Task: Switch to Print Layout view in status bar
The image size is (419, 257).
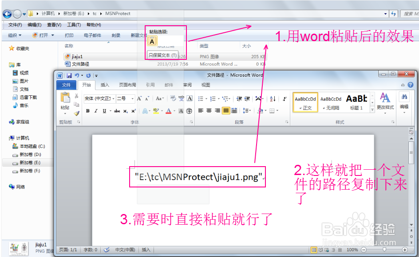Action: click(x=314, y=250)
